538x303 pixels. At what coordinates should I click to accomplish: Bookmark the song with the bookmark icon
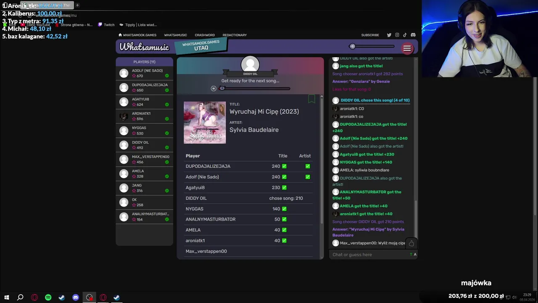pos(311,99)
